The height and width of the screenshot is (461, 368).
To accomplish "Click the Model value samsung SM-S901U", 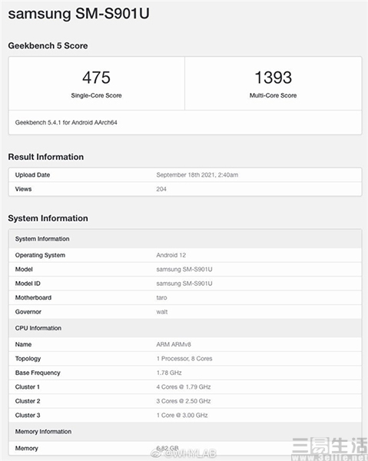I will (x=184, y=270).
